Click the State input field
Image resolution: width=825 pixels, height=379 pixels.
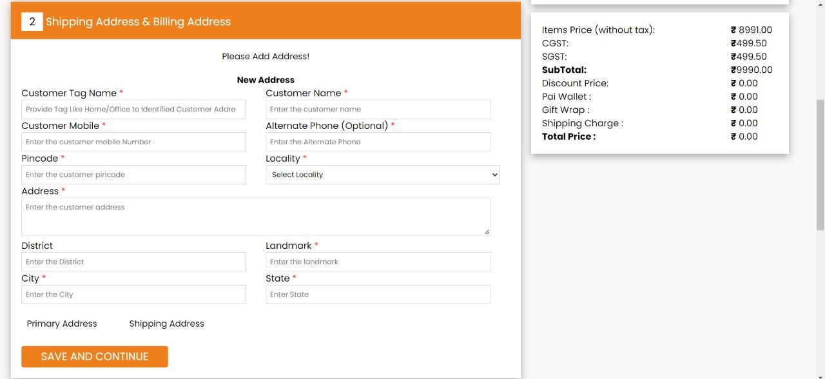tap(378, 295)
